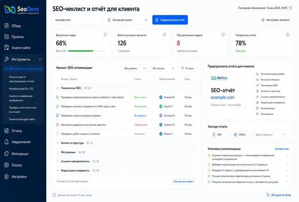Viewport: 299px width, 202px height.
Task: Toggle status circle for редиректы task
Action: tap(57, 125)
